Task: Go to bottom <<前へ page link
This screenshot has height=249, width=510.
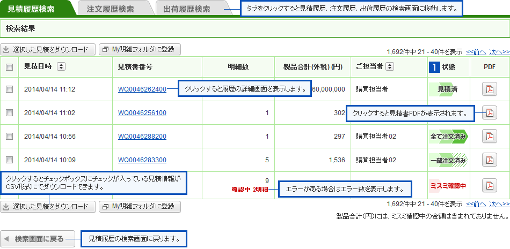Action: (x=476, y=204)
